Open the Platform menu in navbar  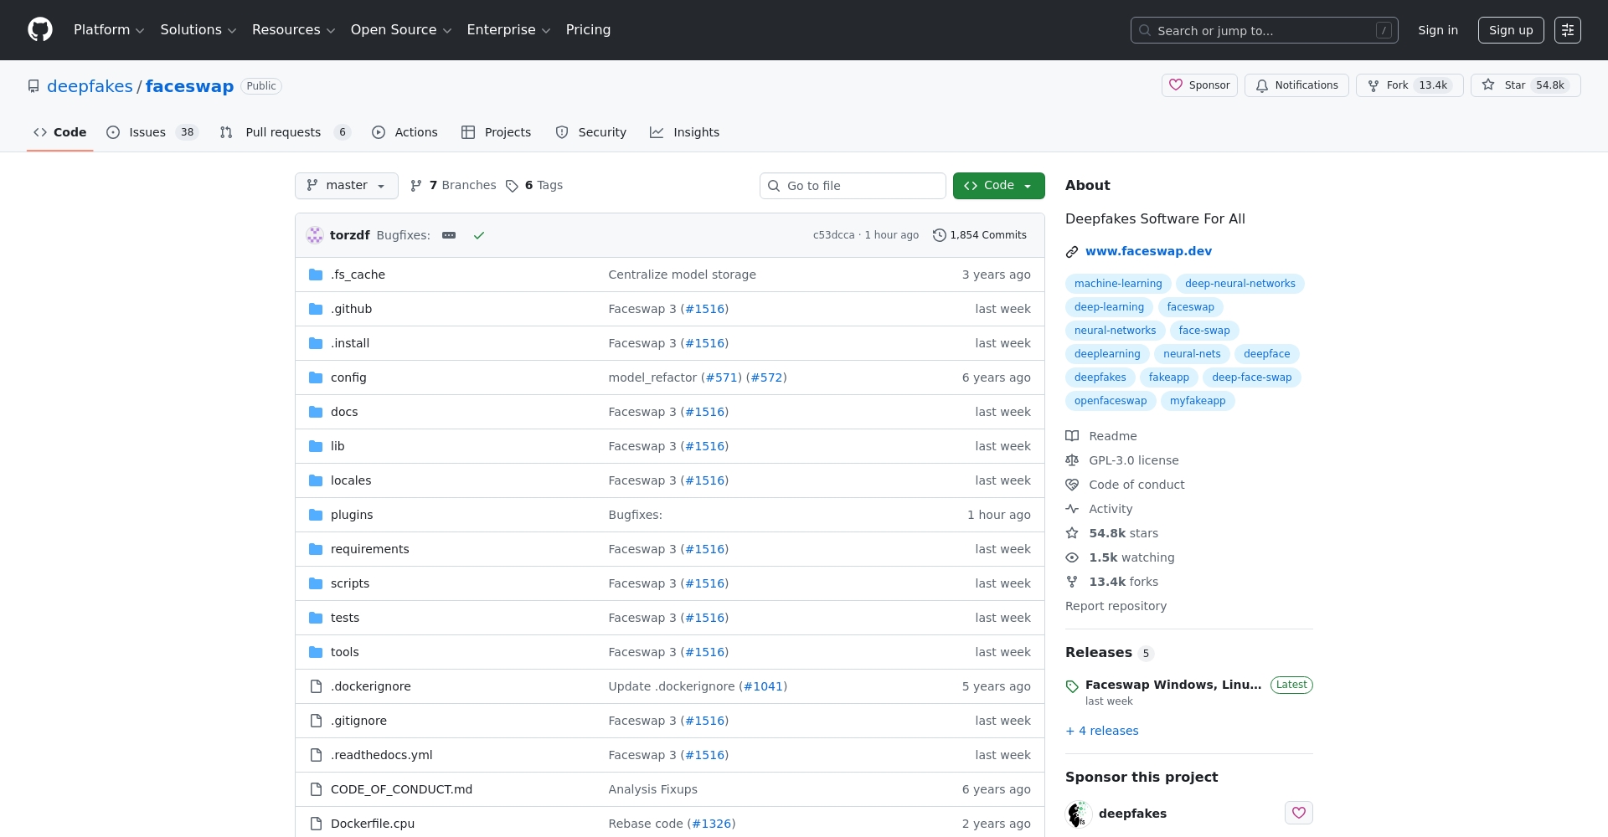(109, 30)
